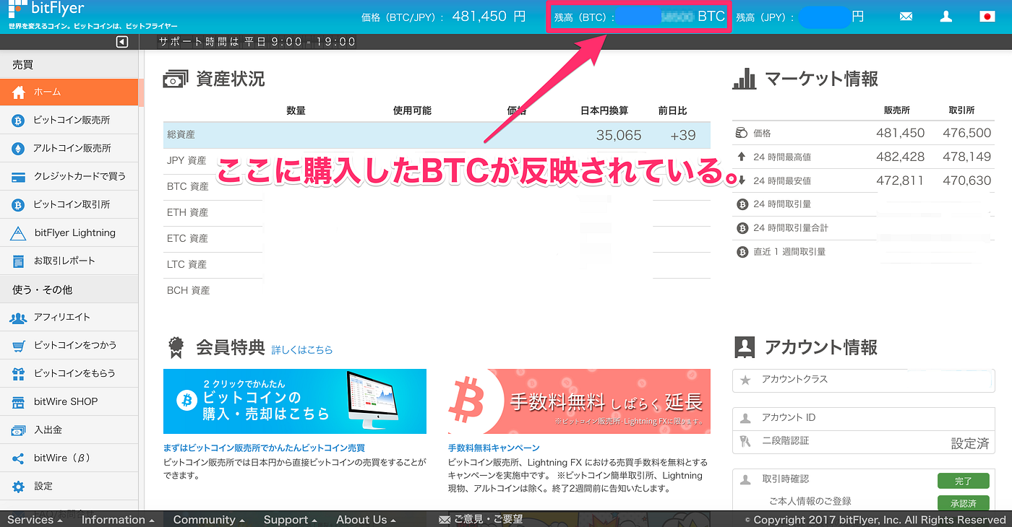Click the BCH 資産 row label
Viewport: 1012px width, 527px height.
click(x=188, y=290)
